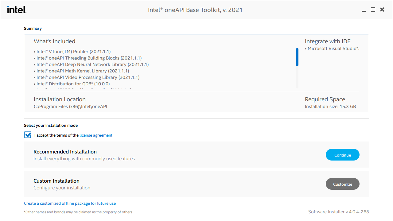Screen dimensions: 393x221
Task: Click the What's Included list scrollbar
Action: [297, 57]
